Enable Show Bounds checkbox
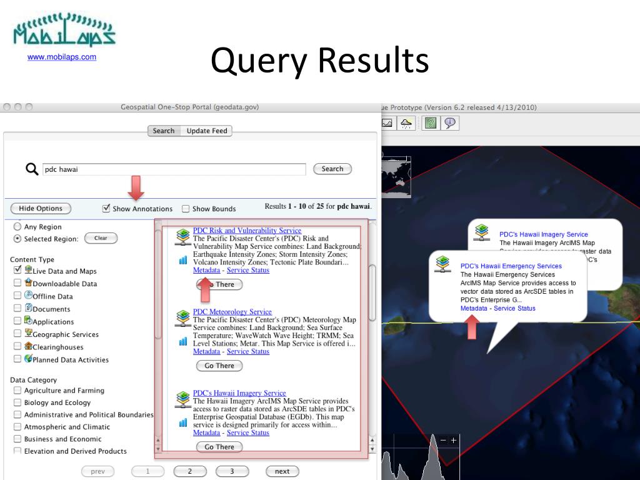Viewport: 640px width, 480px height. pos(186,209)
